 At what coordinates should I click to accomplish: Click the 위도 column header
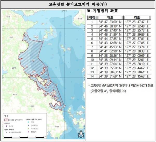coord(110,18)
